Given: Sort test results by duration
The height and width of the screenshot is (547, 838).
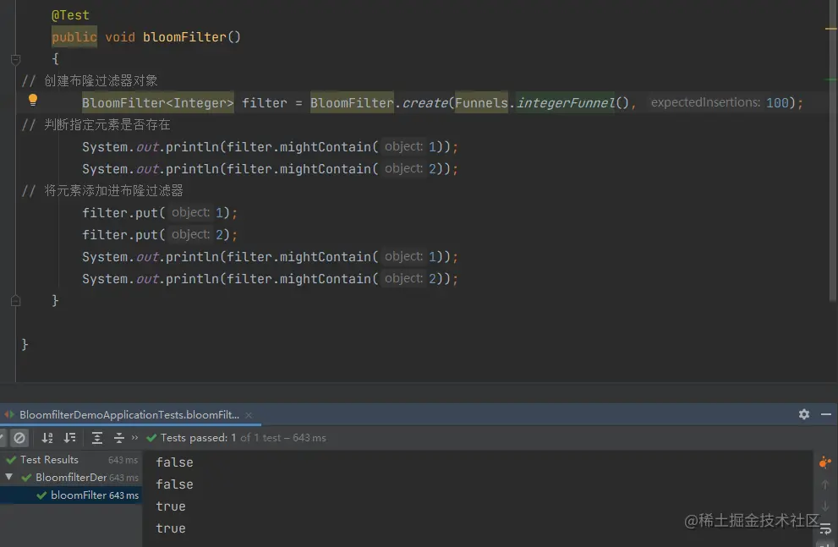Looking at the screenshot, I should click(70, 438).
